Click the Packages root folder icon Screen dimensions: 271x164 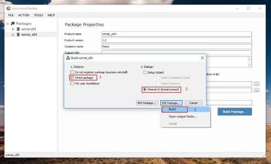pyautogui.click(x=13, y=23)
